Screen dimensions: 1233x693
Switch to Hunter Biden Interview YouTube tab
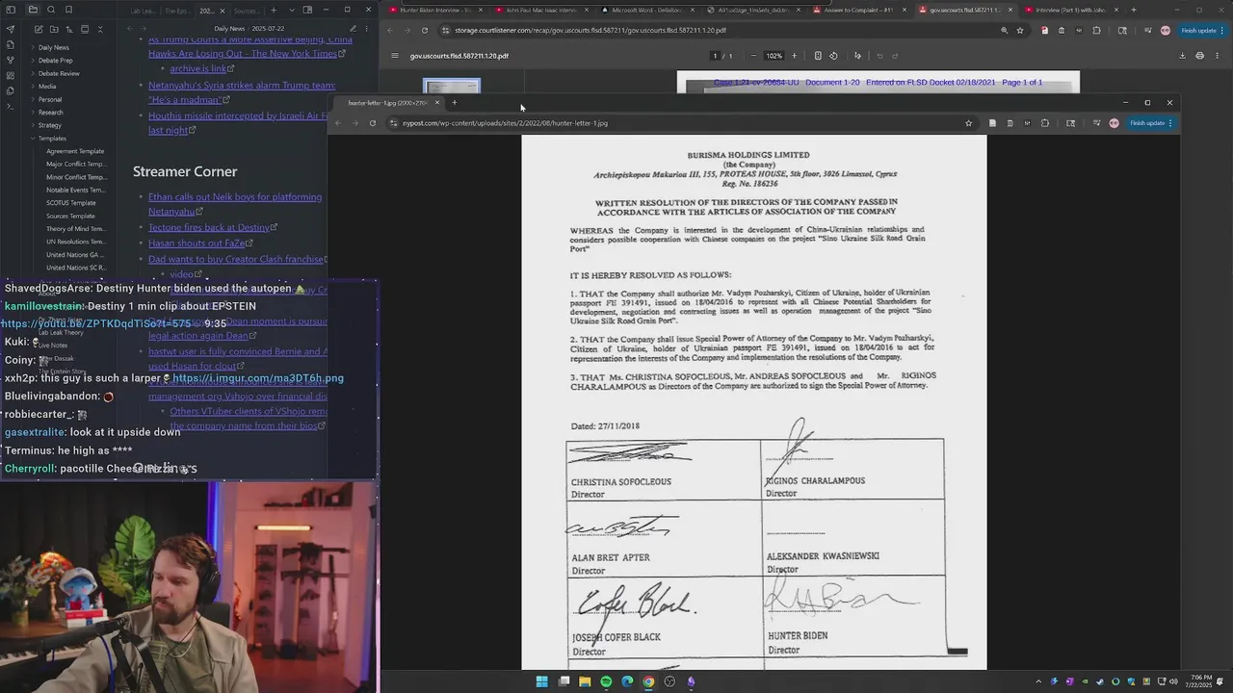click(435, 10)
